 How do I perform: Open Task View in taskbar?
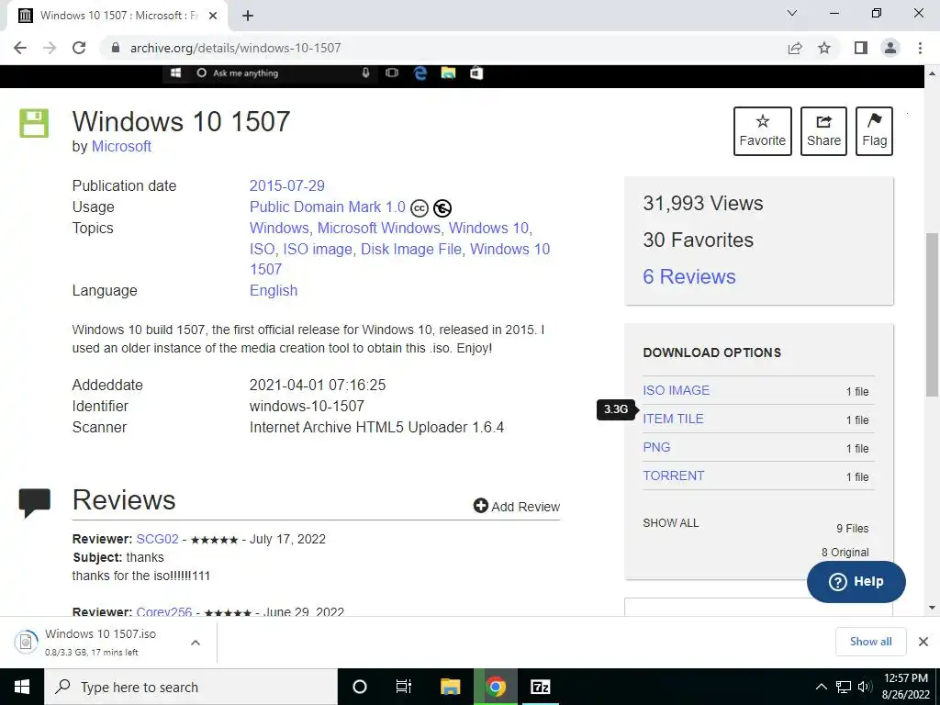click(x=404, y=687)
